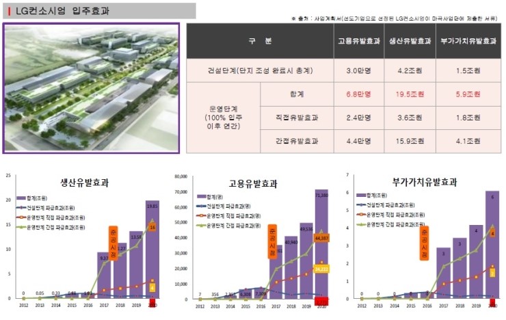Click the '6,308' data label at 2015
This screenshot has height=320, width=506.
pos(245,295)
